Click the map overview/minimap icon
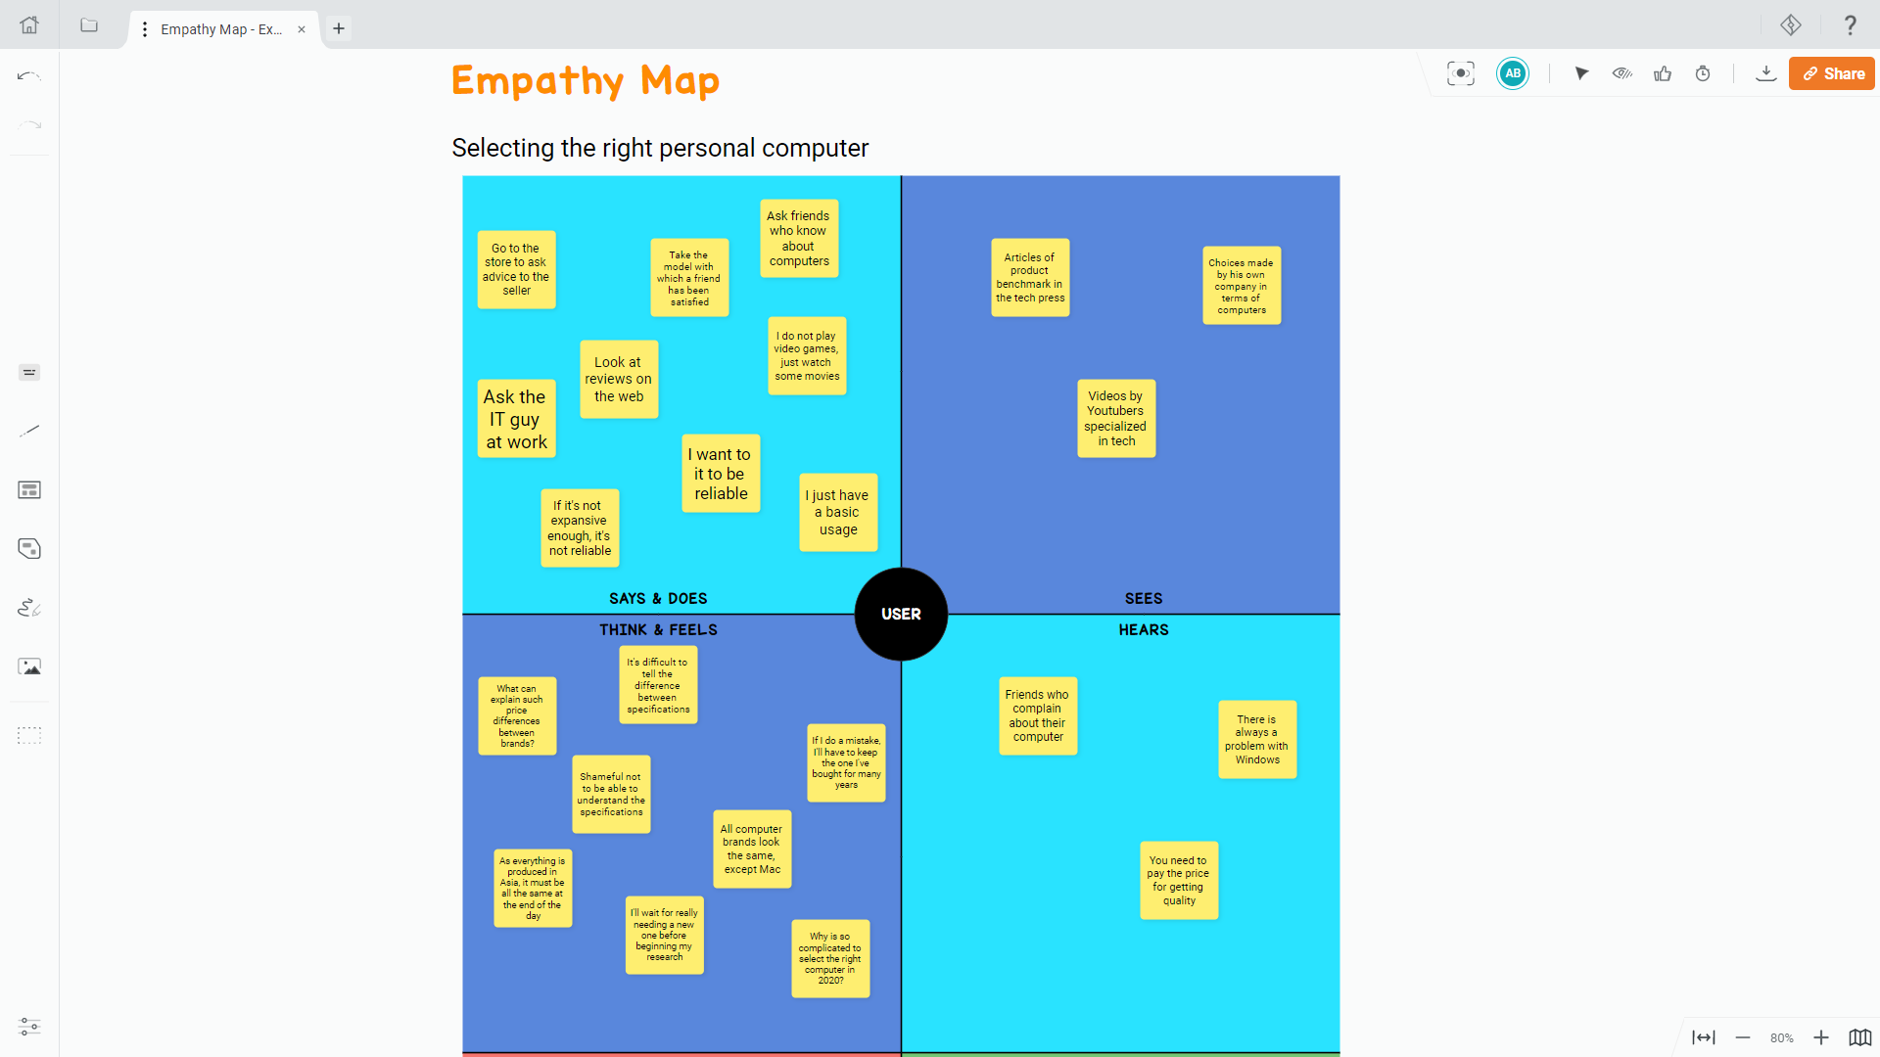The image size is (1880, 1057). pos(1860,1037)
